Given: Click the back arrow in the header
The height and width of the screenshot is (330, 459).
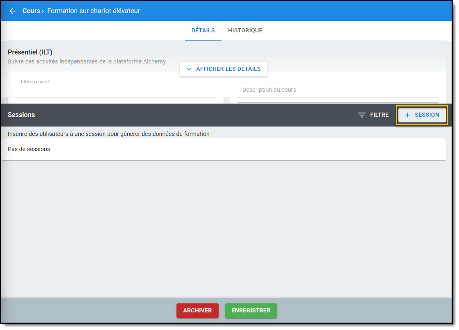Looking at the screenshot, I should click(x=13, y=11).
